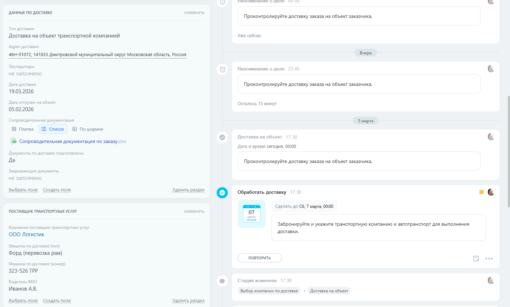
Task: Click the grey checkmark icon beside Доставка на объект 17:38
Action: click(x=222, y=137)
